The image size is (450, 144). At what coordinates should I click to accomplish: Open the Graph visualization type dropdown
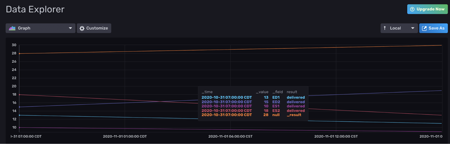click(x=40, y=28)
